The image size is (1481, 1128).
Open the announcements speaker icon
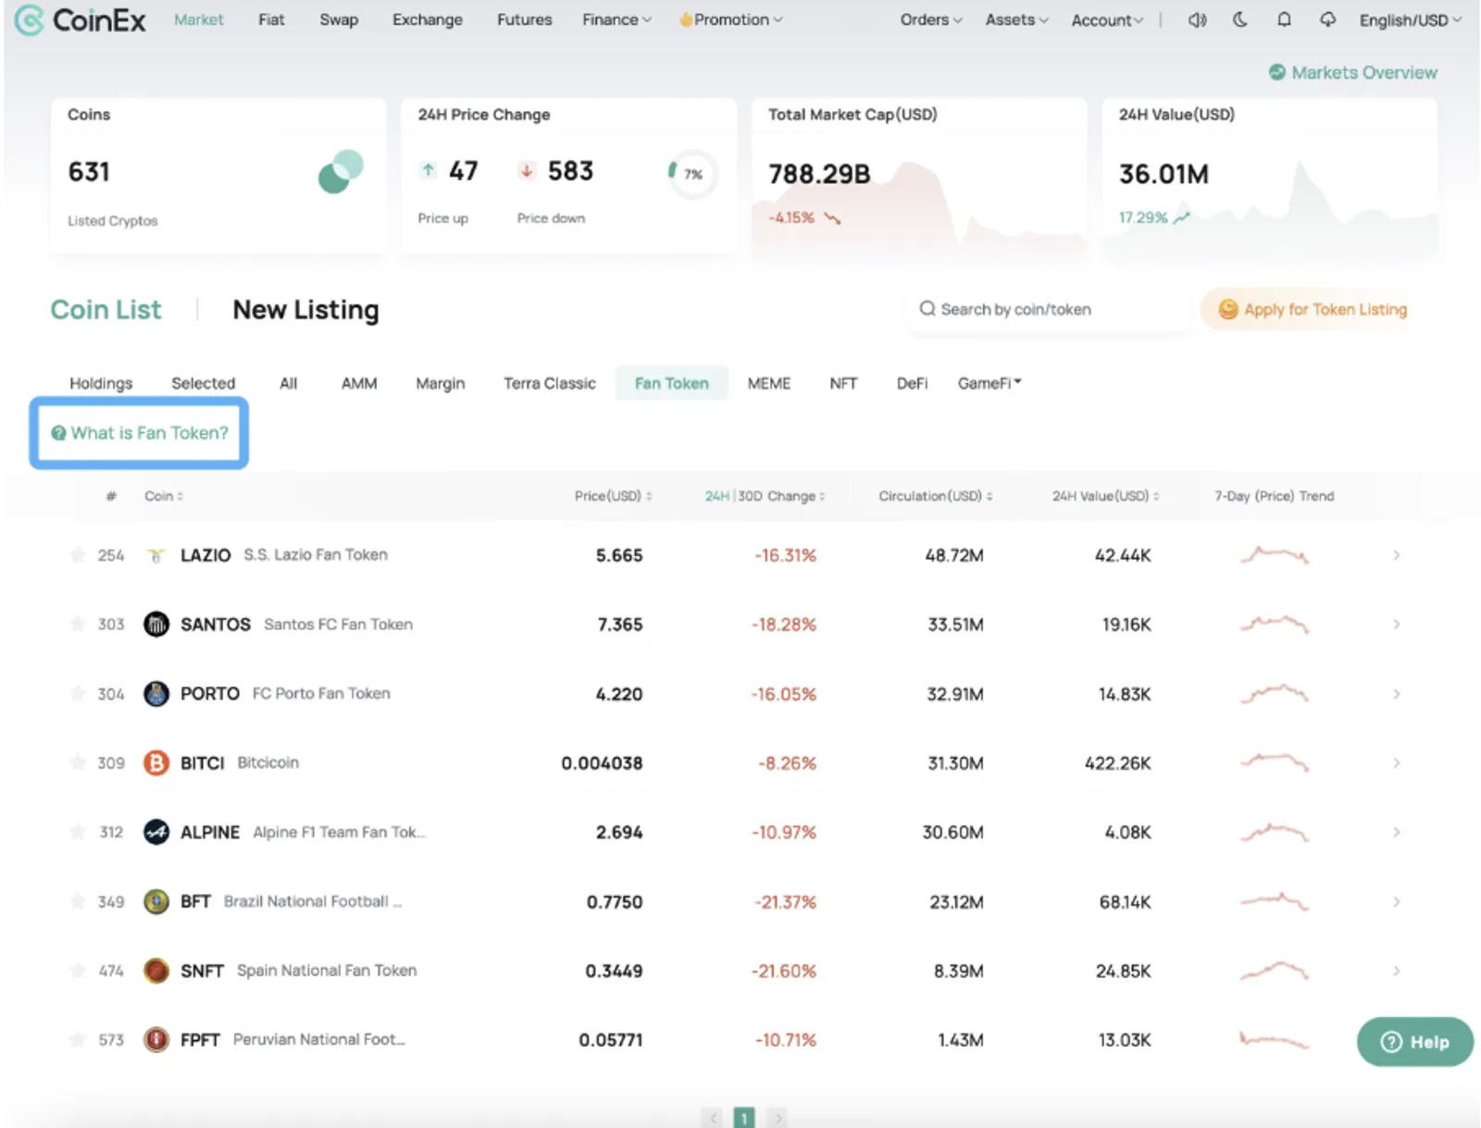click(1197, 19)
